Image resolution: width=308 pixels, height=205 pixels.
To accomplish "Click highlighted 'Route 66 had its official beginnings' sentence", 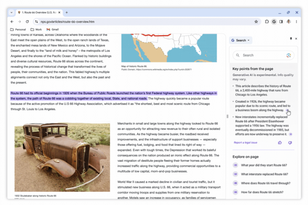I will click(x=114, y=96).
